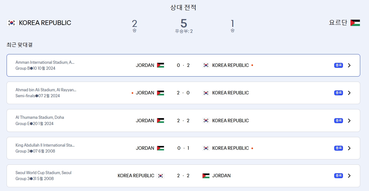
Task: Click the Jordan flag in the King Abdullah match
Action: pos(160,148)
